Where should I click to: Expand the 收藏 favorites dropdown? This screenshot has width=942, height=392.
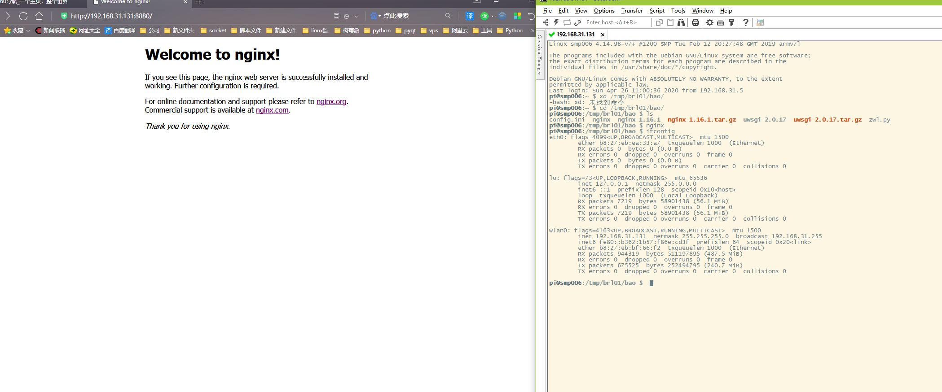tap(28, 30)
